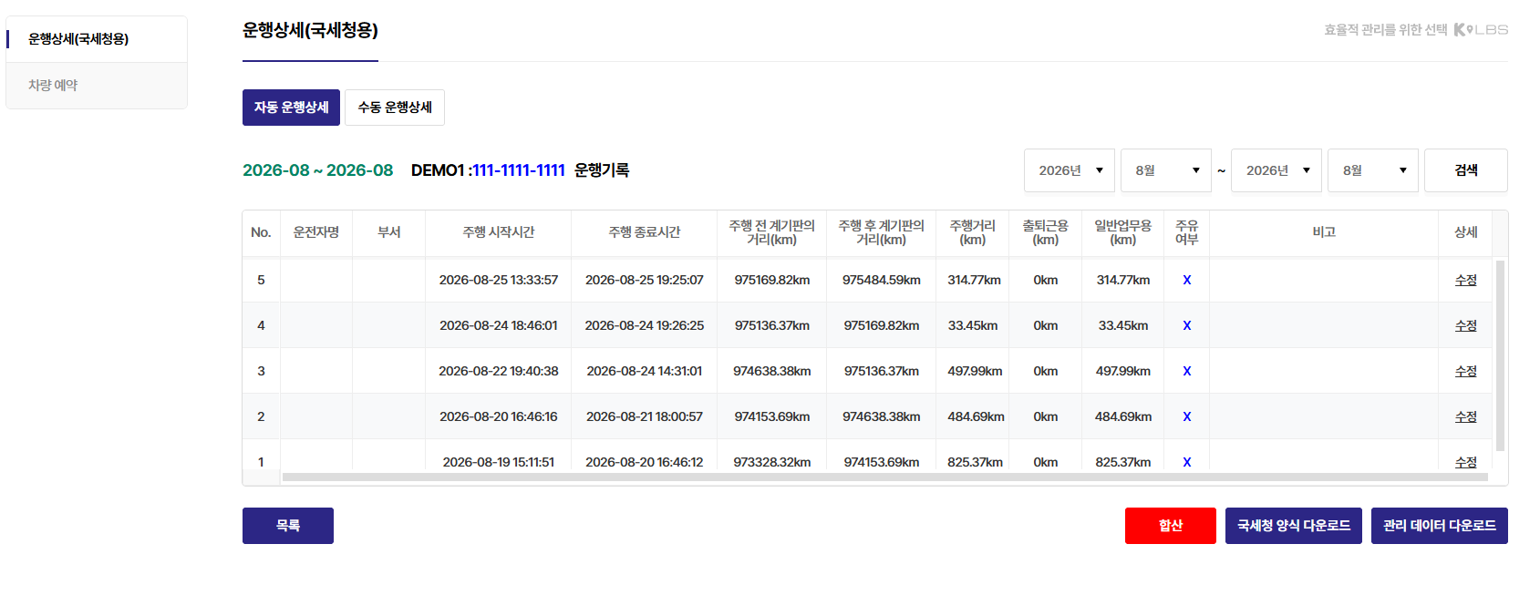Click the 주행 종료시간 column header

click(x=645, y=232)
